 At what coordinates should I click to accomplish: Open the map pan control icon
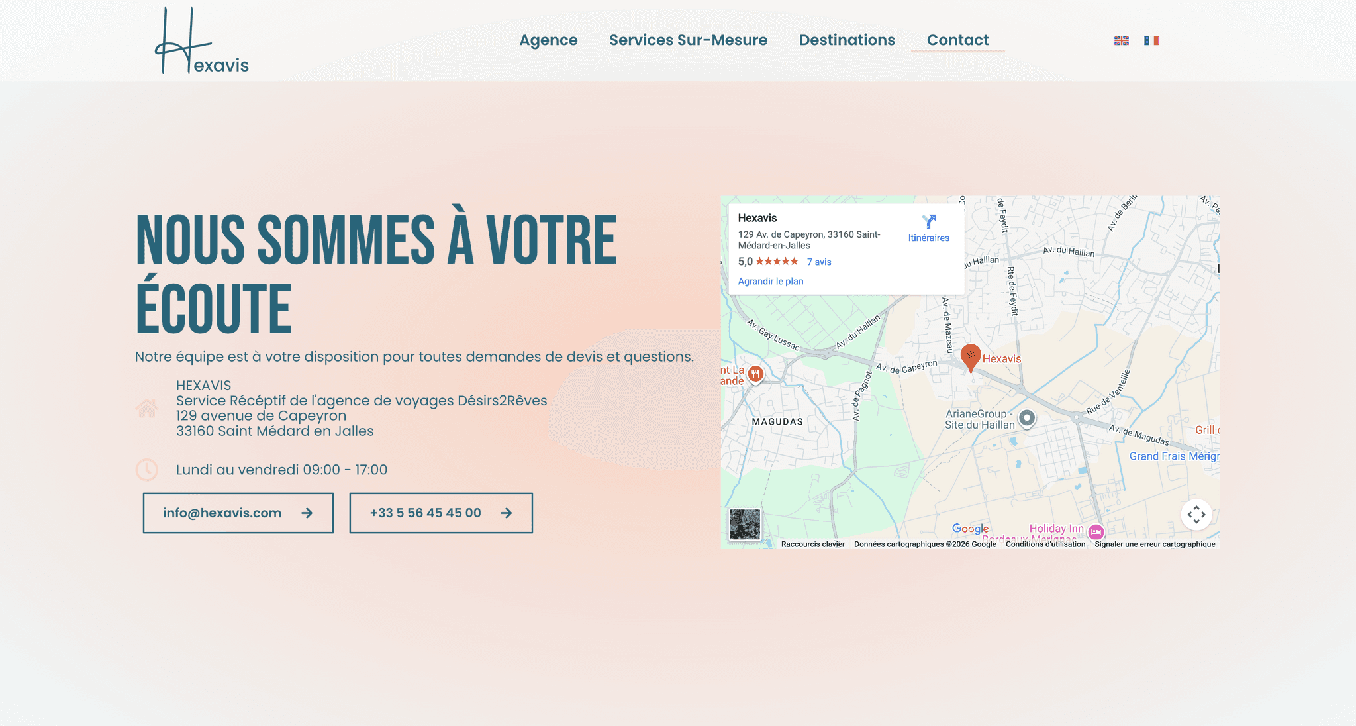[1196, 513]
